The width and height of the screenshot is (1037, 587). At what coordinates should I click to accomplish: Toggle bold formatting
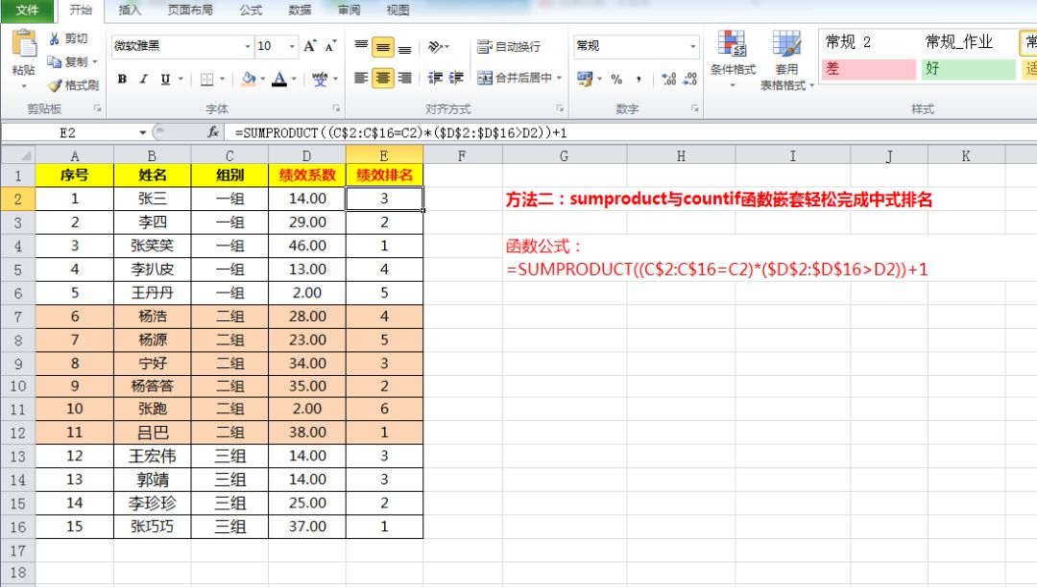[122, 80]
